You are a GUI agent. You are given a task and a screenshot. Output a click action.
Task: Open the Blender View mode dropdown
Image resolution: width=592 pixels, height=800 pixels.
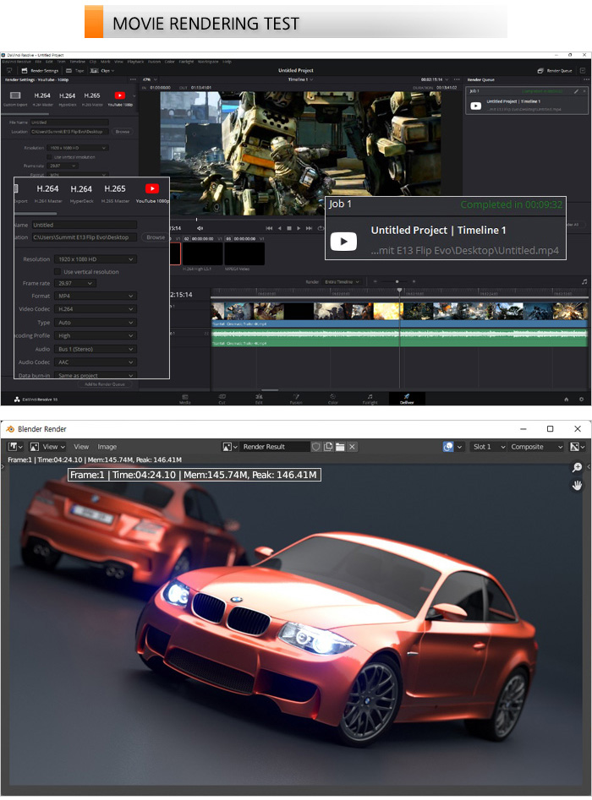tap(47, 446)
